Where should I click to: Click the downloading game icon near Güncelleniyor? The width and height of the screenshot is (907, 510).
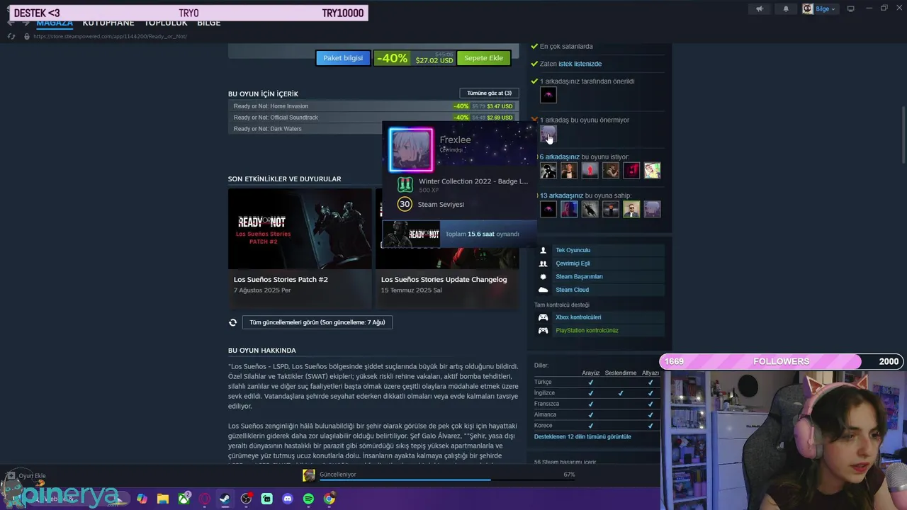pyautogui.click(x=309, y=476)
